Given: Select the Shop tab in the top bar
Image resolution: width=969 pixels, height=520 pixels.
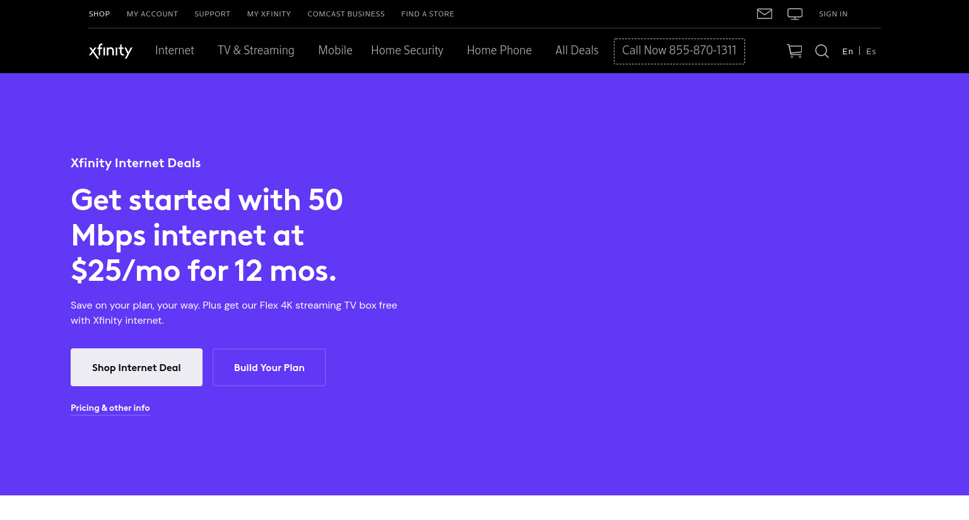Looking at the screenshot, I should coord(99,14).
